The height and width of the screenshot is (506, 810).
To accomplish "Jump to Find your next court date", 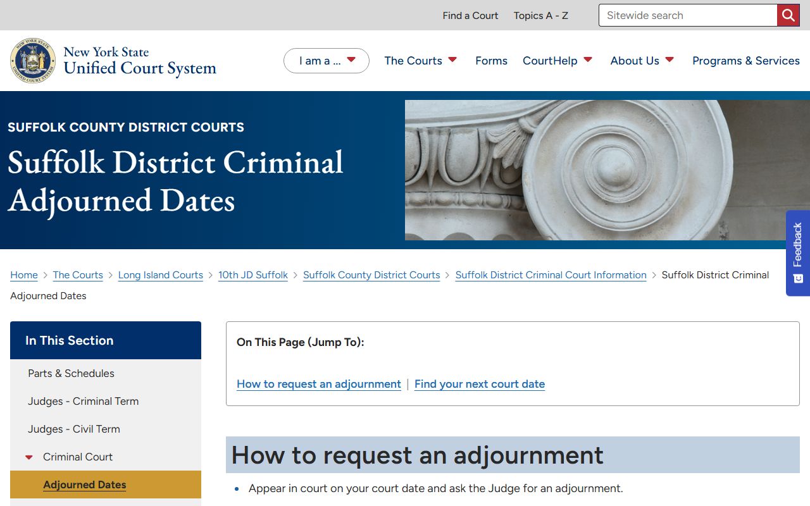I will click(x=480, y=384).
